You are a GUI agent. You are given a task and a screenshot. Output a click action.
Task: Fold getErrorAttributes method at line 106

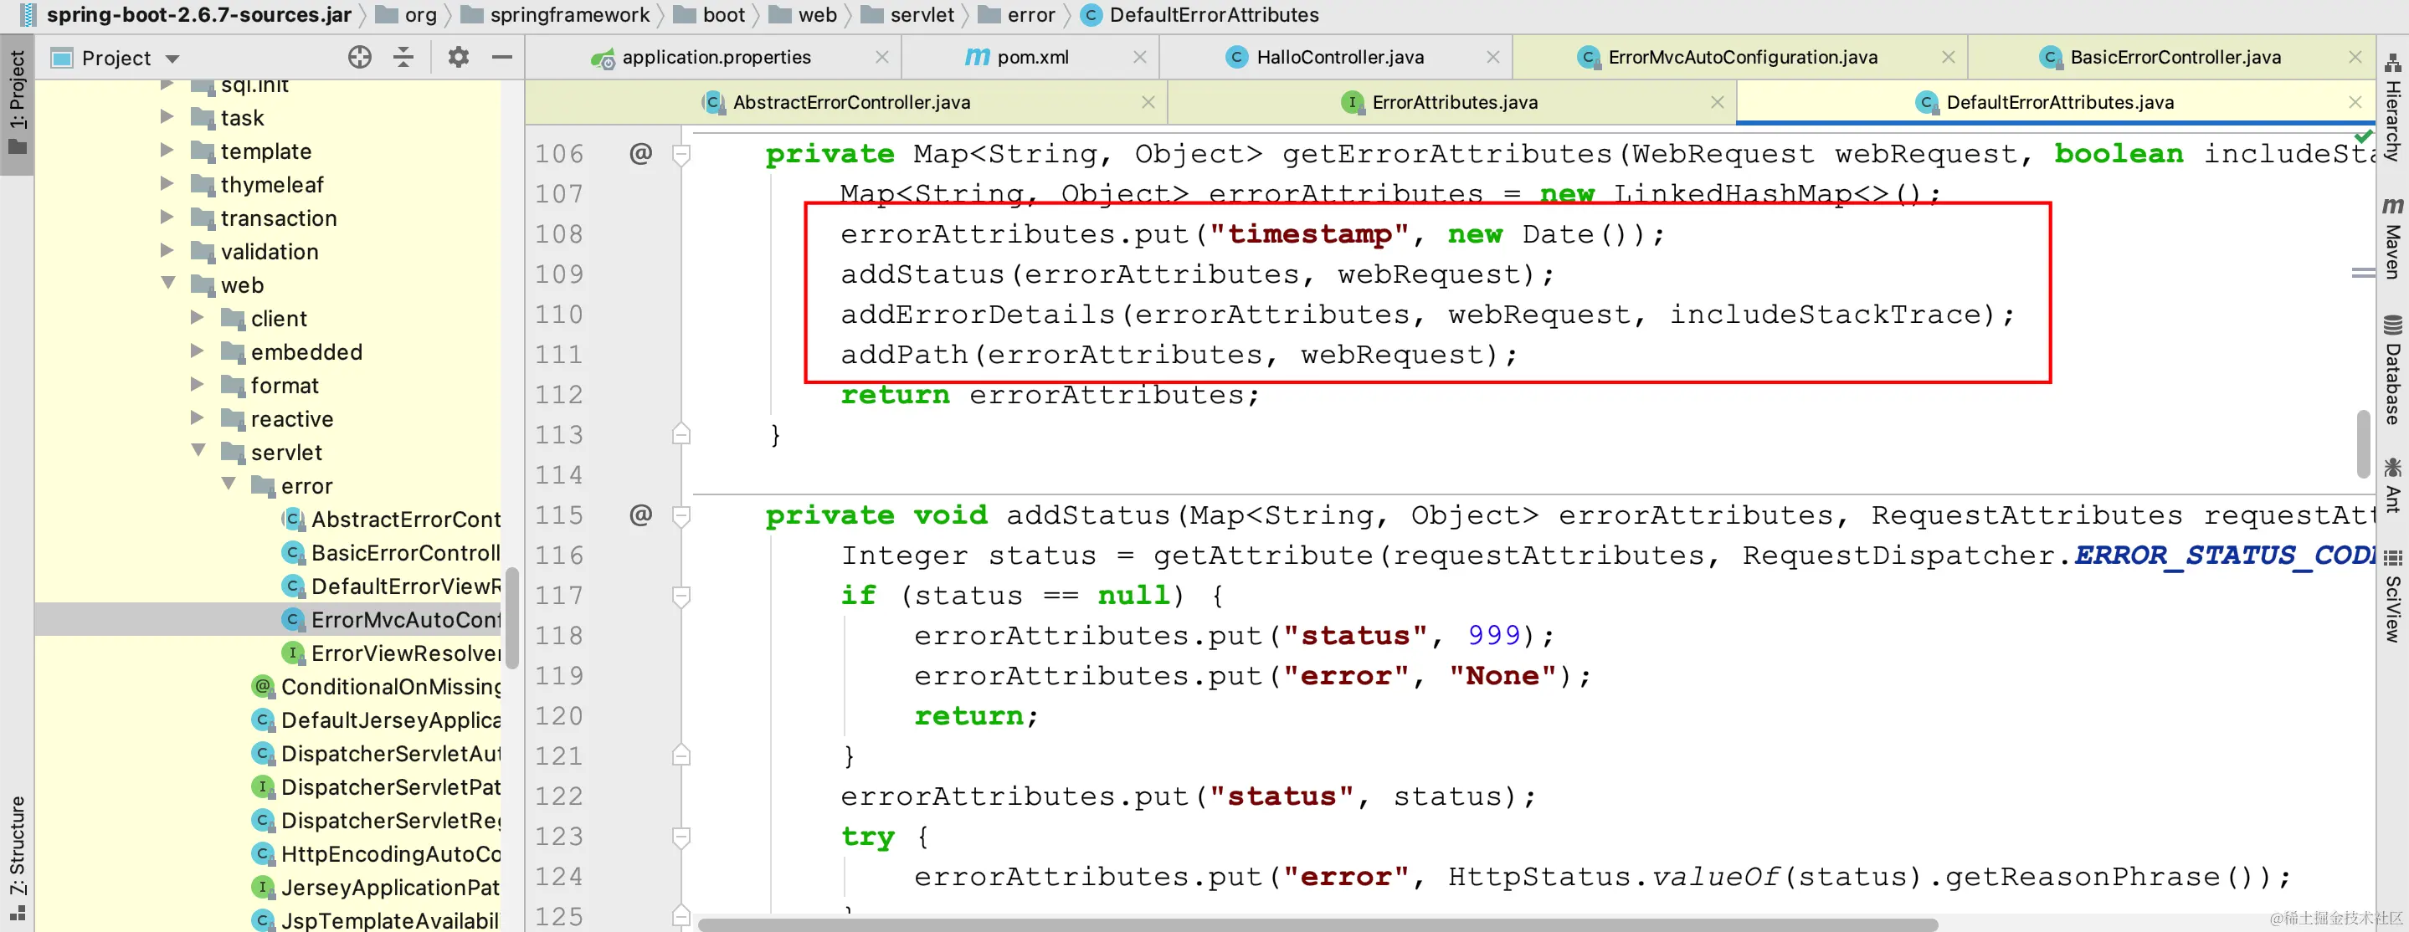pos(681,154)
